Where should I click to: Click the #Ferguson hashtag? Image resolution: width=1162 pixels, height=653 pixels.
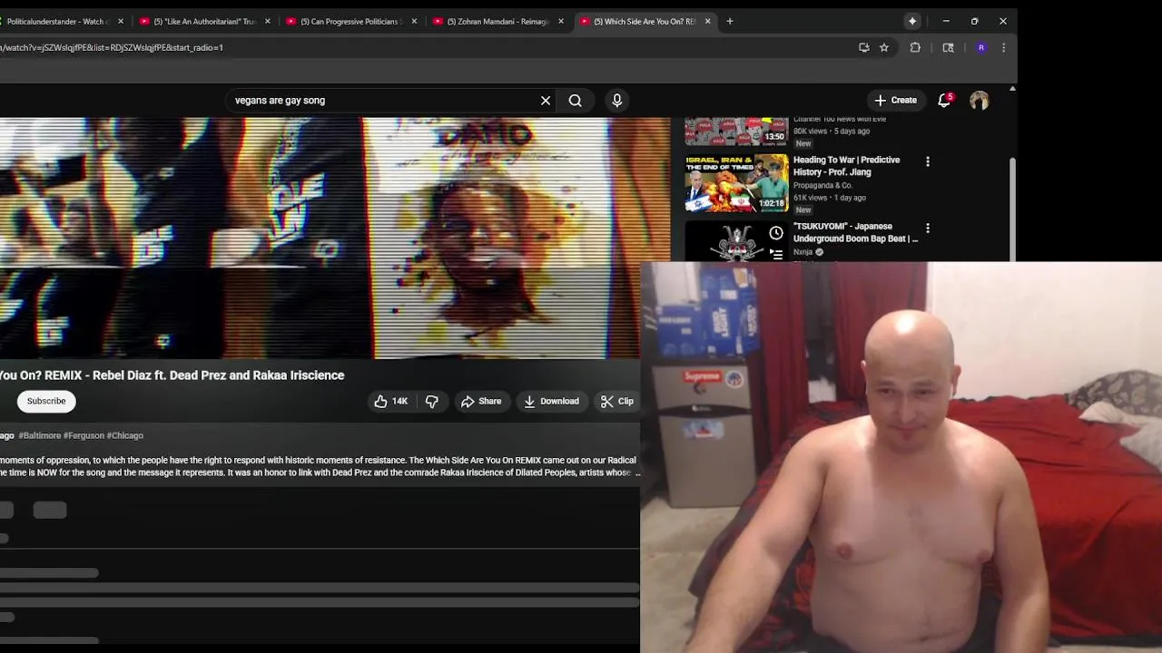(x=84, y=436)
